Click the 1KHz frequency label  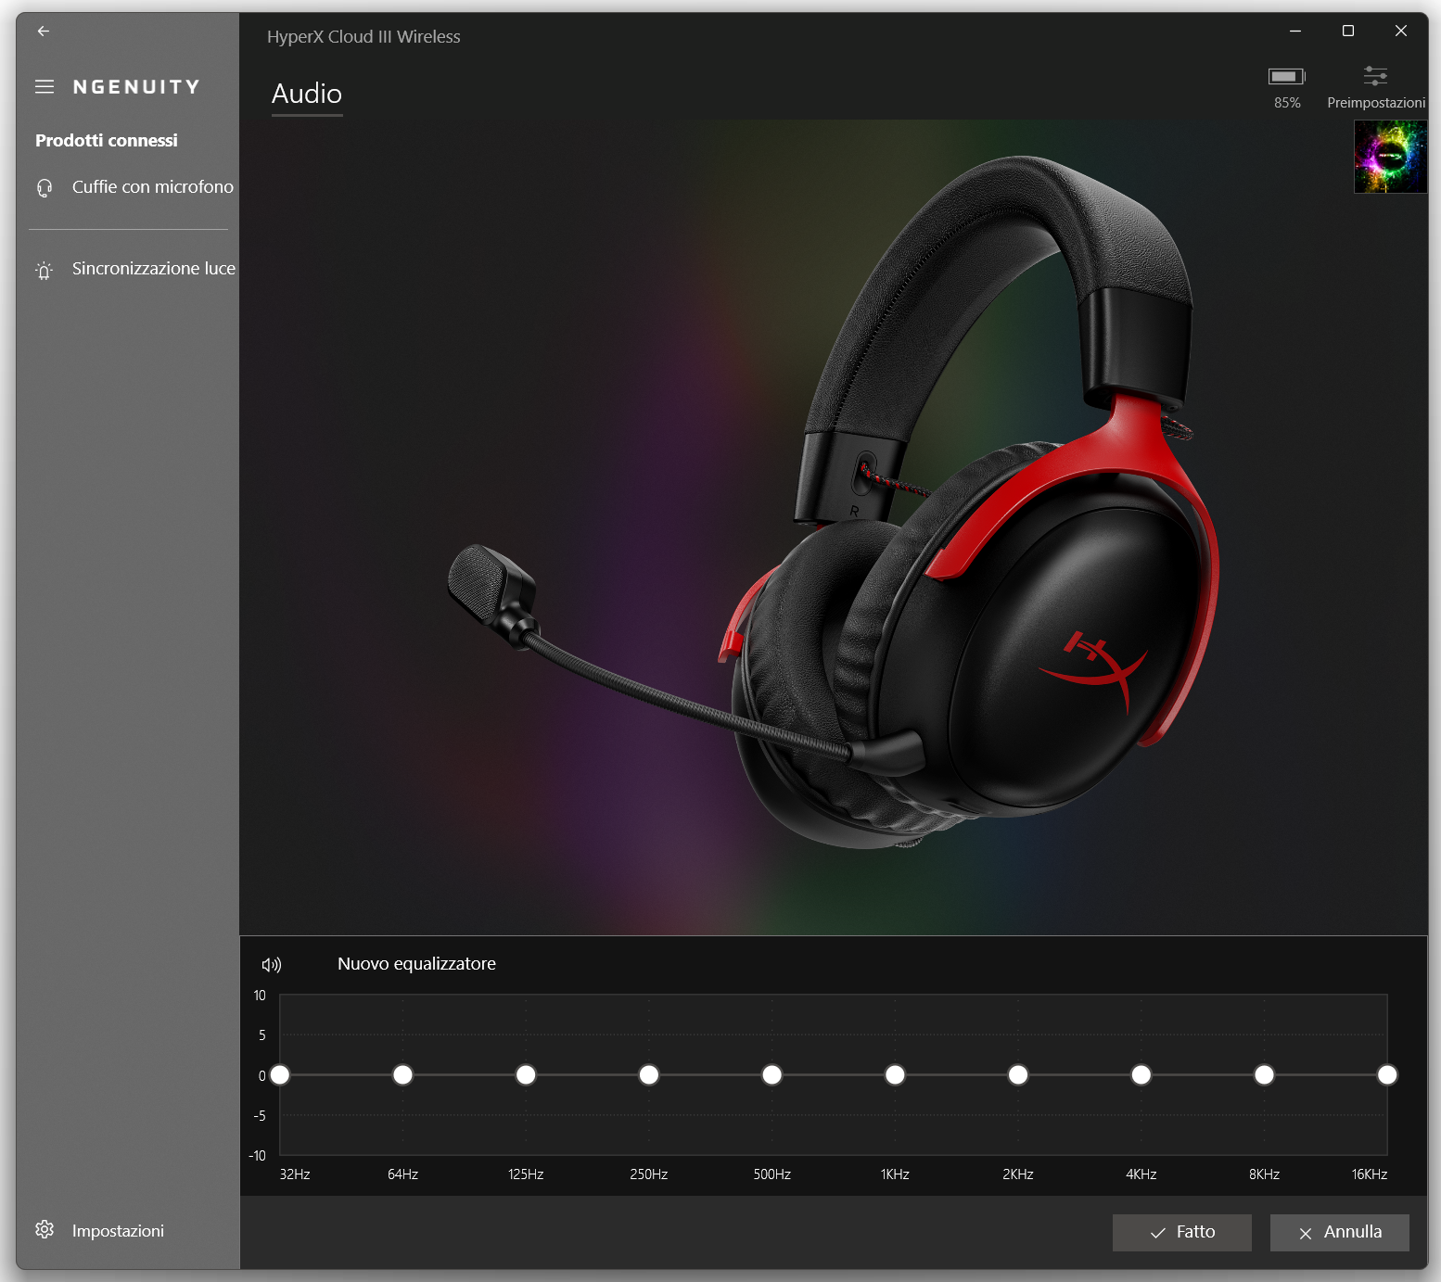[895, 1174]
